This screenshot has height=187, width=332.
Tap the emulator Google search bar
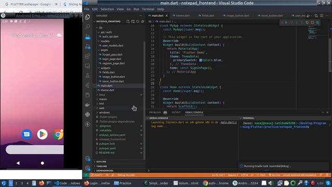pyautogui.click(x=35, y=150)
